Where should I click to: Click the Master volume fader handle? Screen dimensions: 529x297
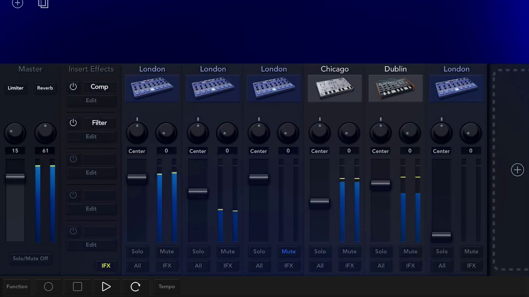[15, 177]
